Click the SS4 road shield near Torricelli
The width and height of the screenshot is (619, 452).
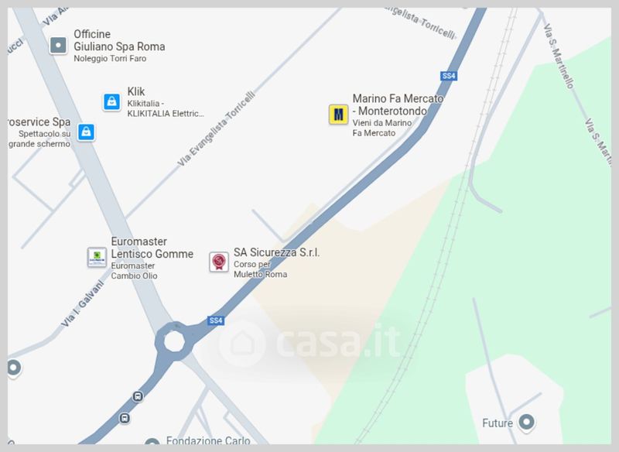click(449, 76)
